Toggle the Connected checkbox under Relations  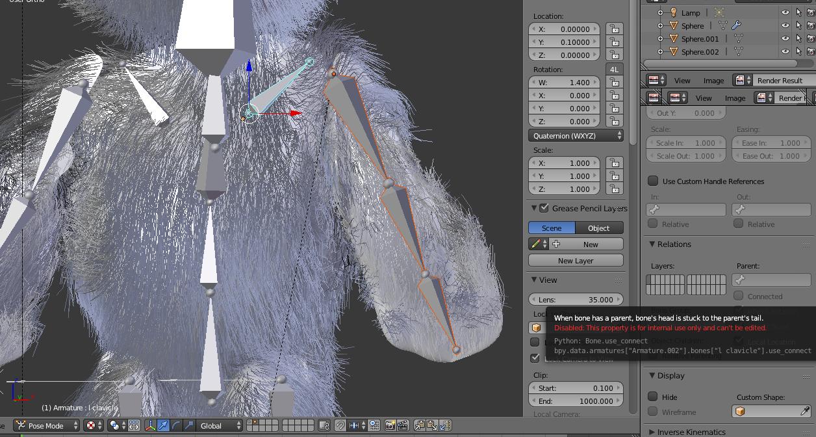tap(739, 296)
